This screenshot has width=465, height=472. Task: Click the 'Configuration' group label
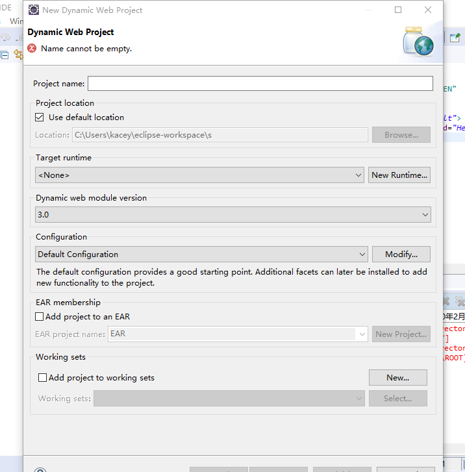click(61, 237)
